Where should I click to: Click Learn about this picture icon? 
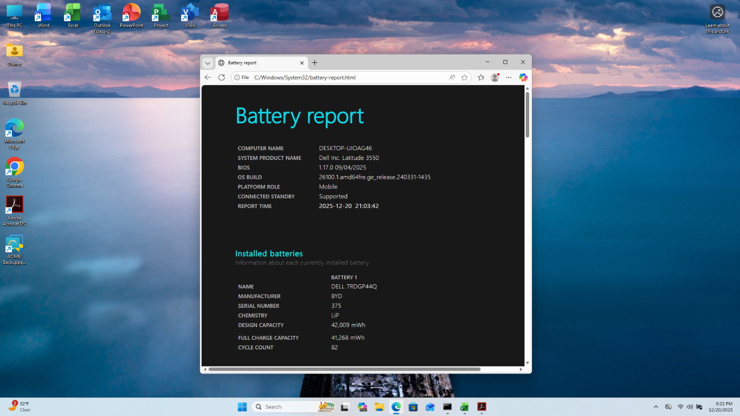717,18
